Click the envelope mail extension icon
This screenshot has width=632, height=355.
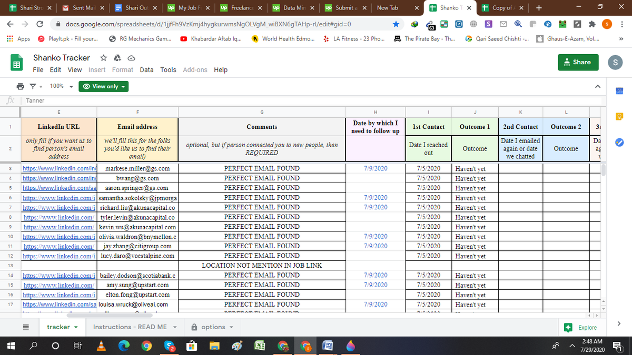pos(502,24)
